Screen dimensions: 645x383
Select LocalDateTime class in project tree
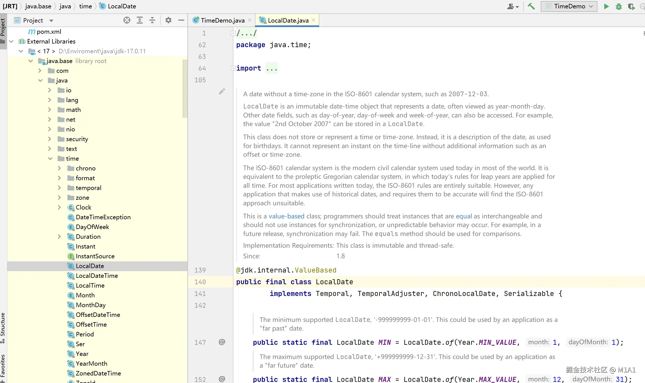[x=97, y=276]
